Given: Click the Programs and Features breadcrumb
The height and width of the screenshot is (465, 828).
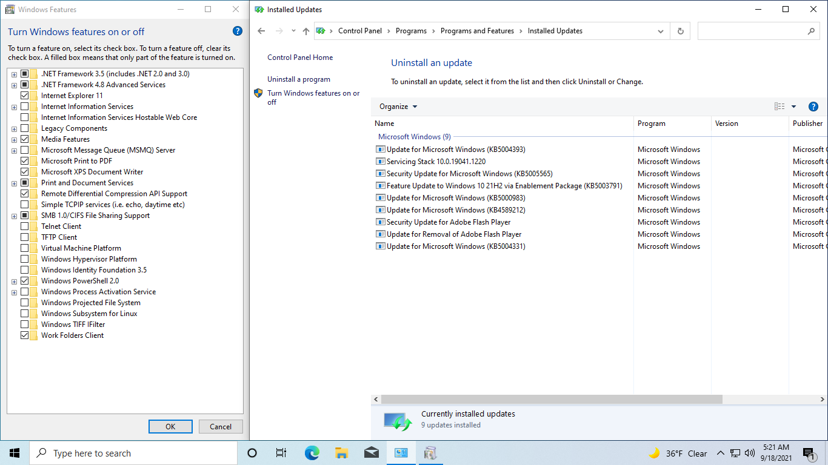Looking at the screenshot, I should point(477,31).
